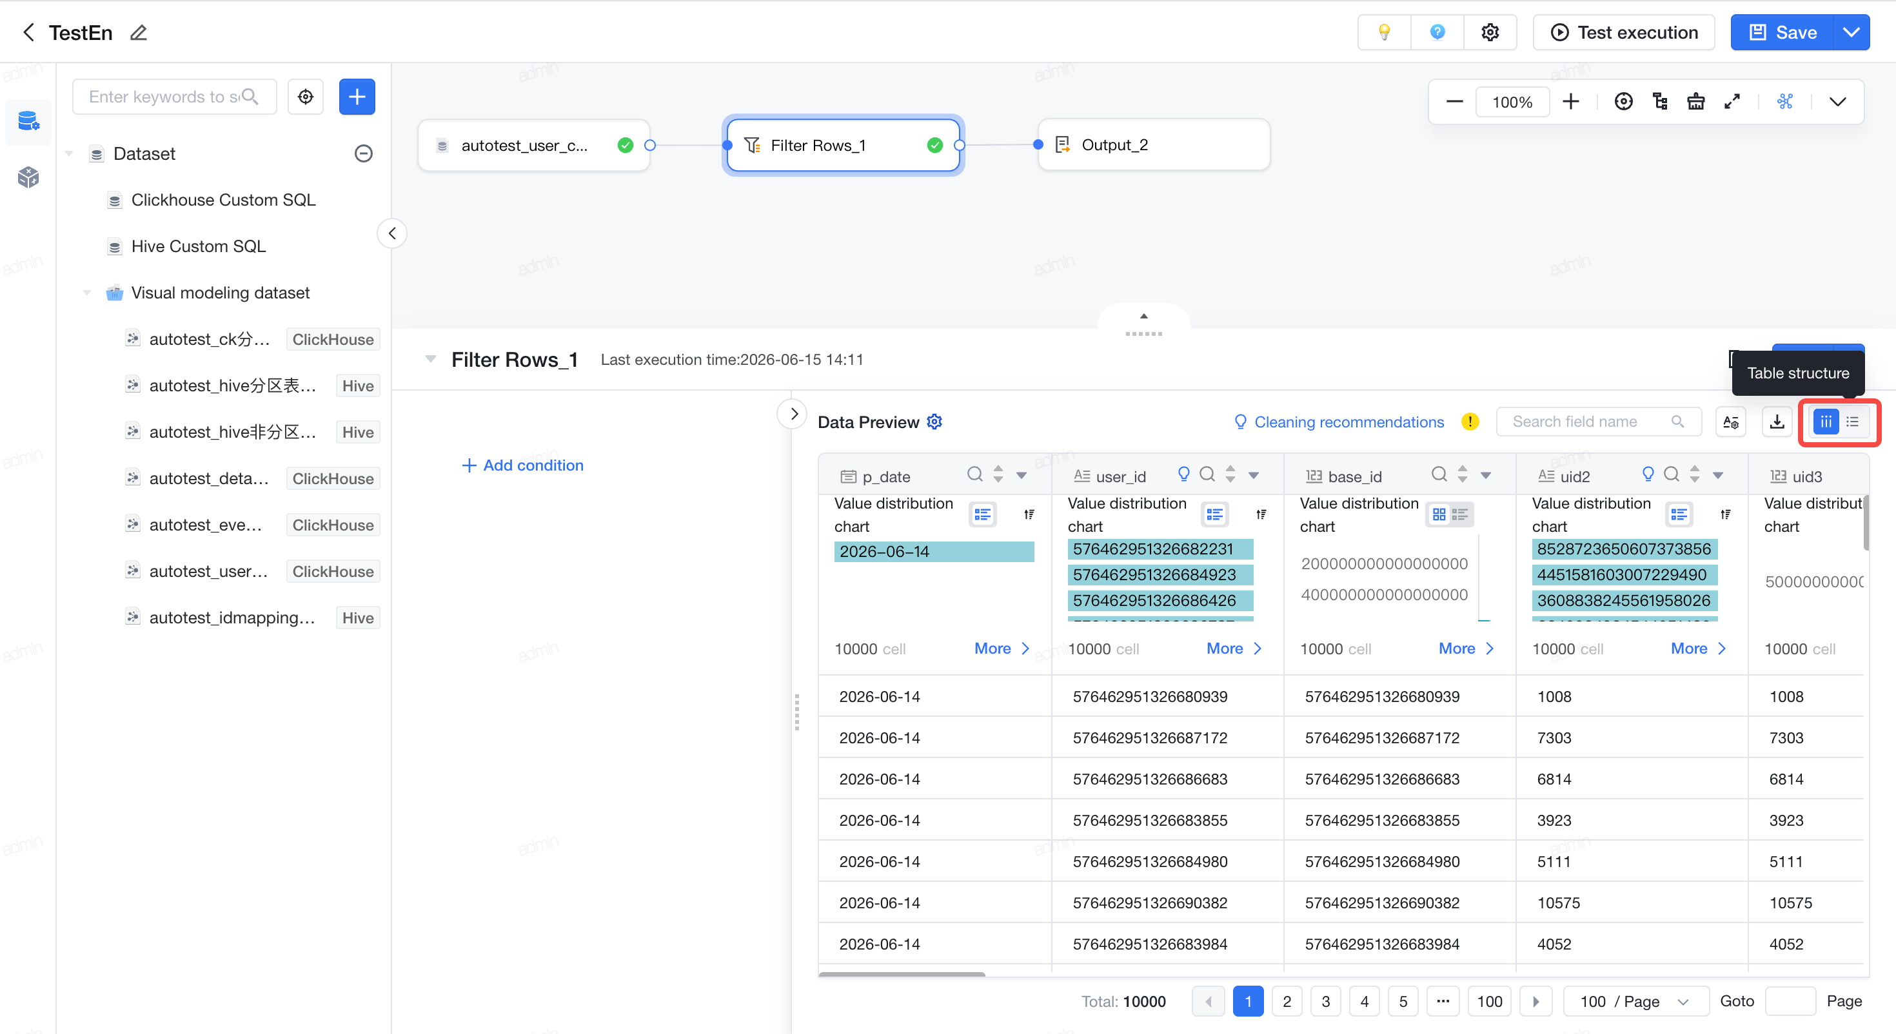Collapse the Visual modeling dataset tree
Image resolution: width=1896 pixels, height=1034 pixels.
tap(87, 293)
